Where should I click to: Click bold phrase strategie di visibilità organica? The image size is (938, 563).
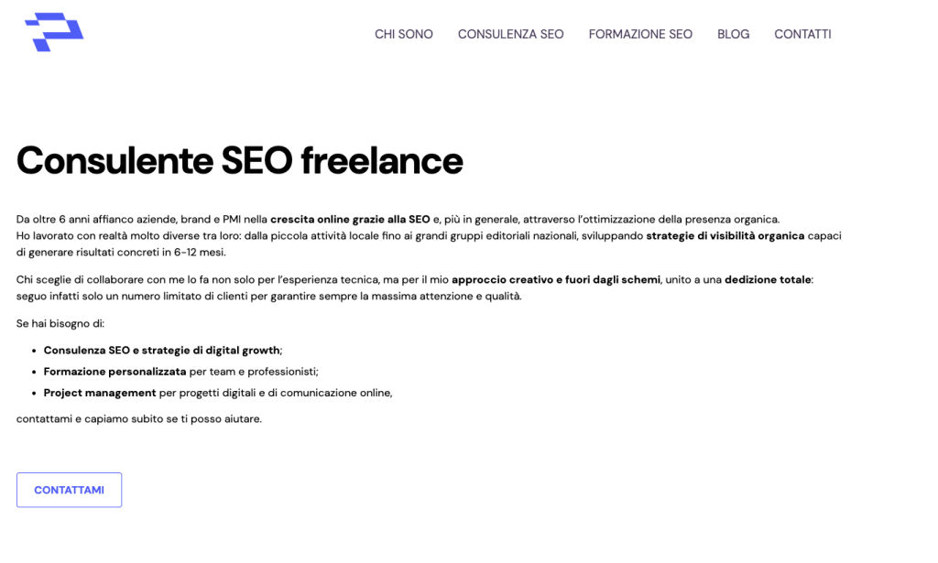[x=725, y=236]
